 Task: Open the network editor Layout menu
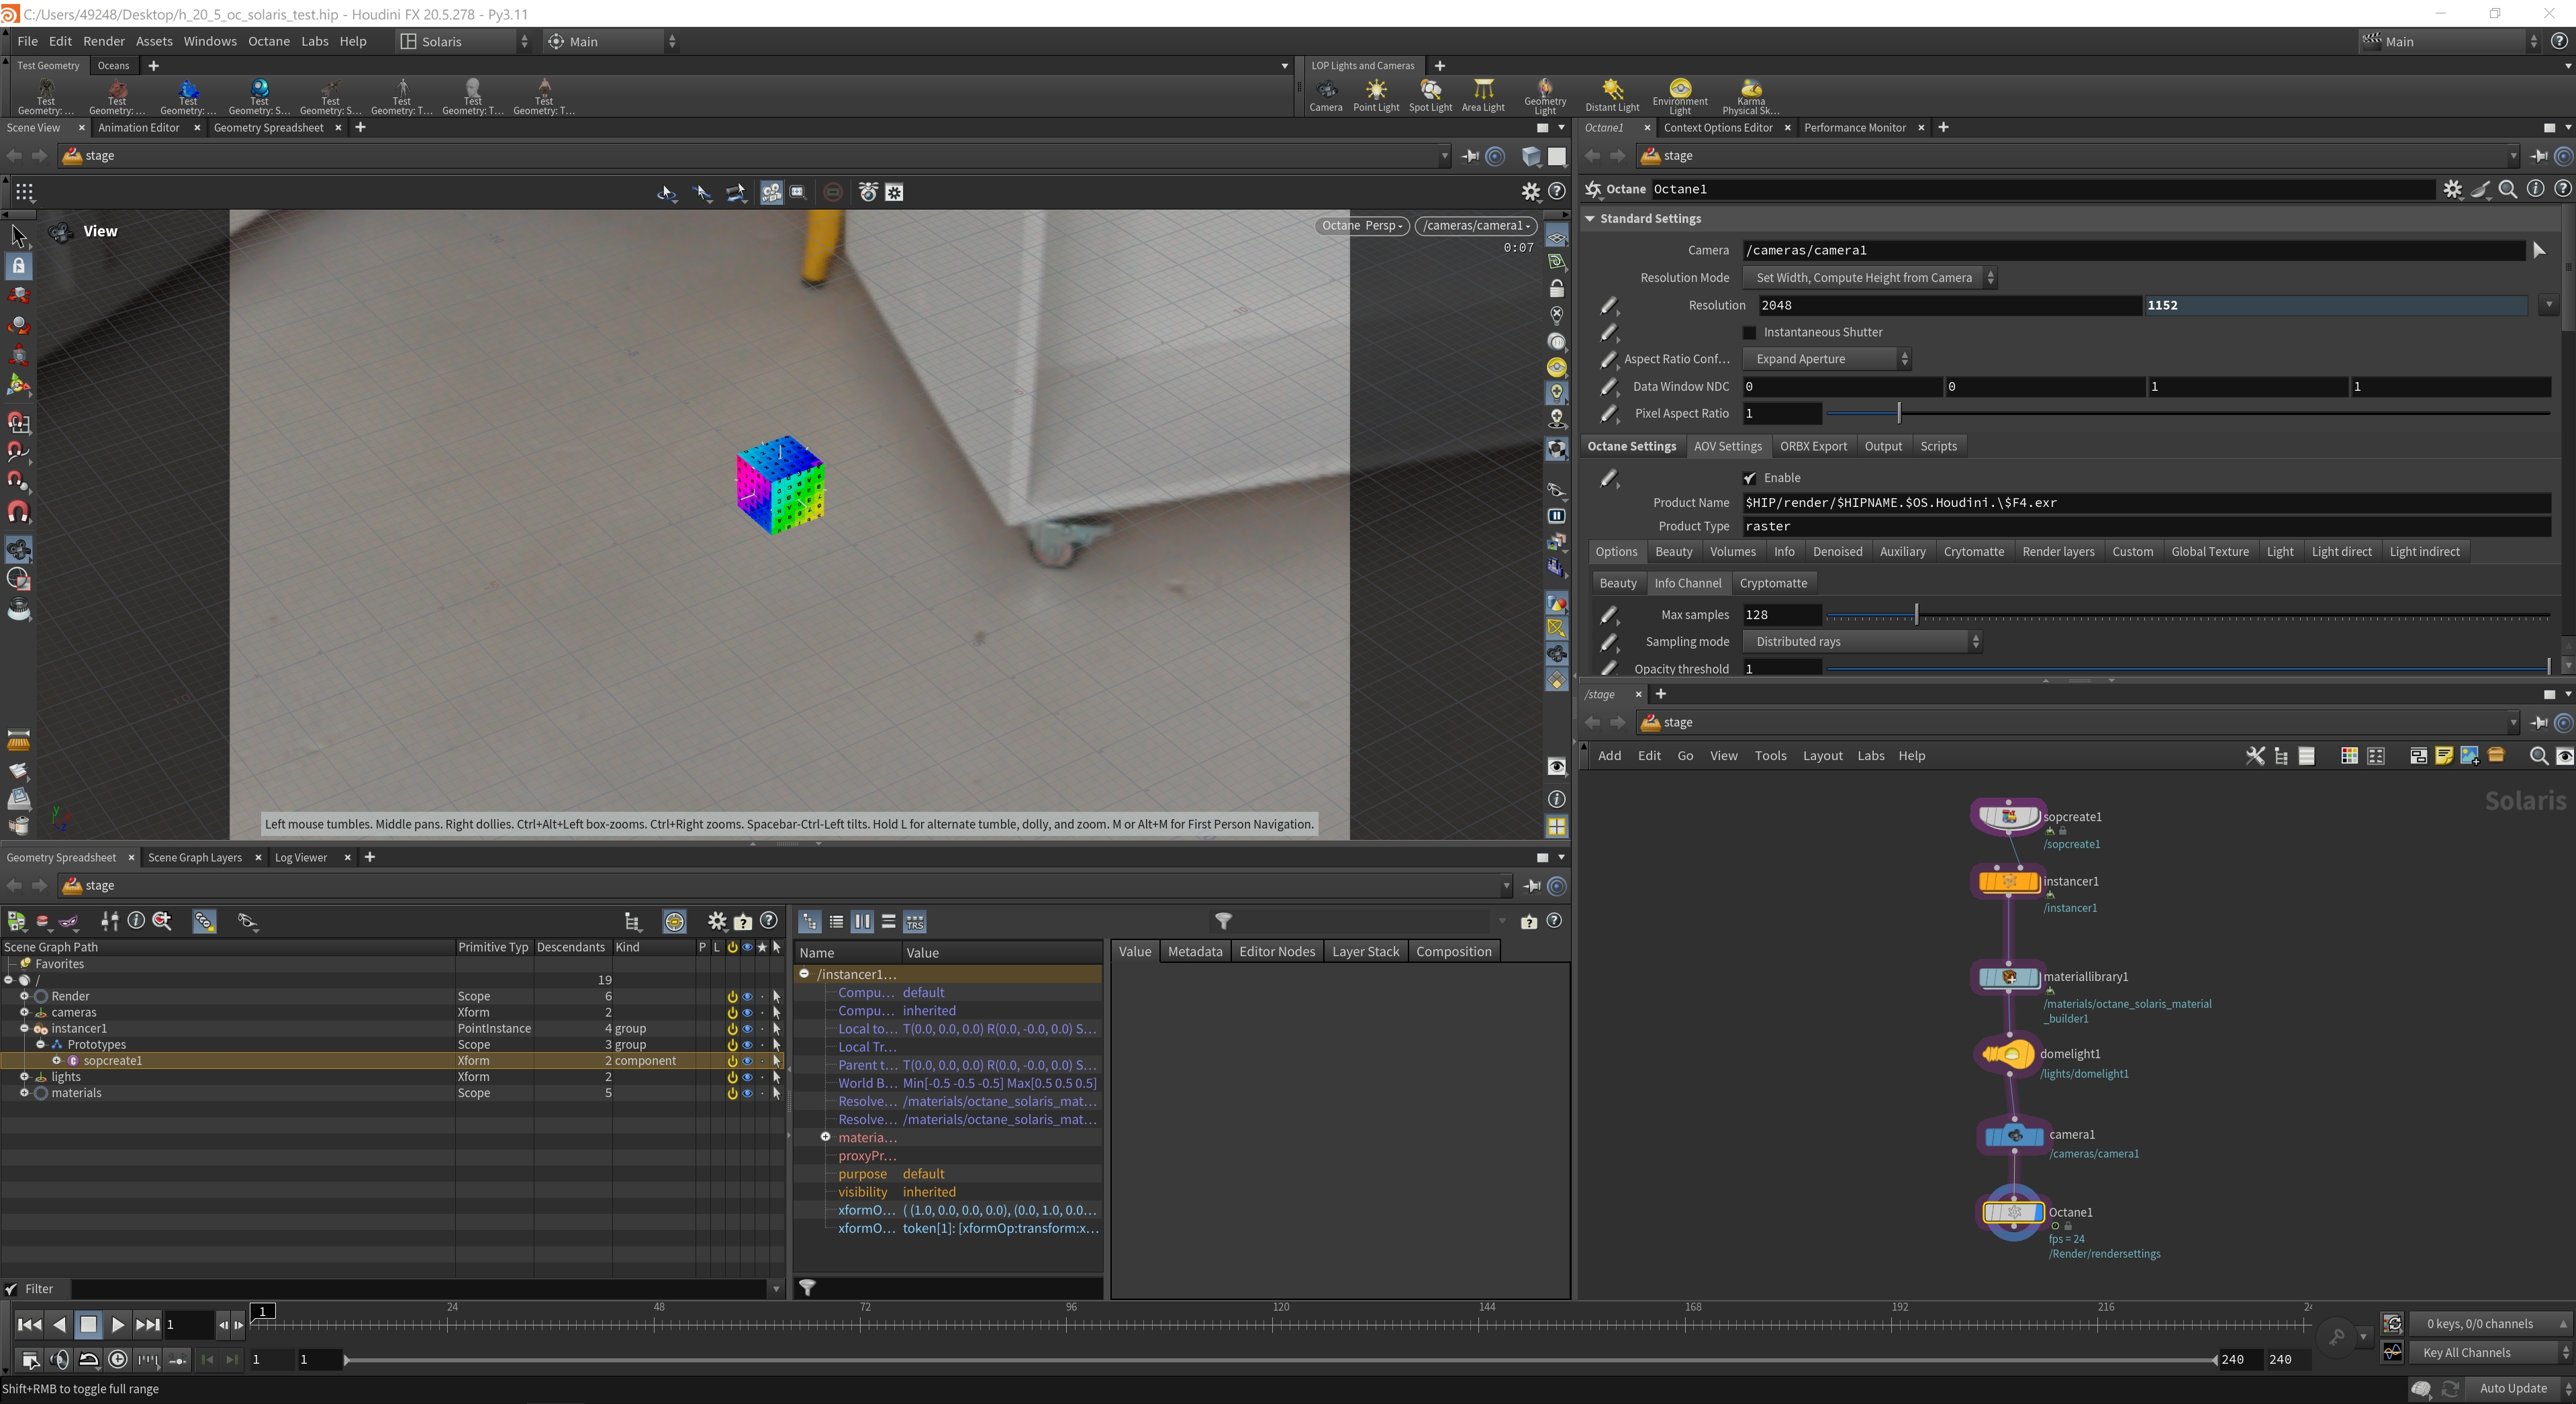tap(1822, 756)
